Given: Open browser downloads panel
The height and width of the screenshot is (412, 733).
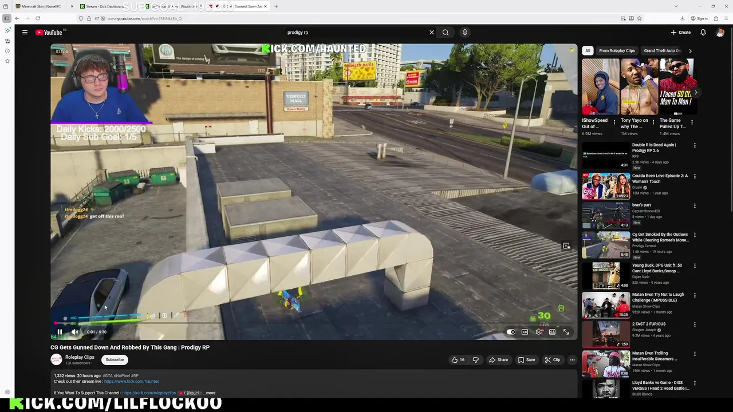Looking at the screenshot, I should click(683, 18).
